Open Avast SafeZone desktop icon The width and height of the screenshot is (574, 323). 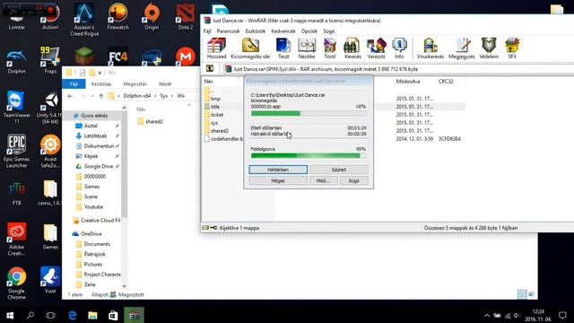click(x=50, y=151)
